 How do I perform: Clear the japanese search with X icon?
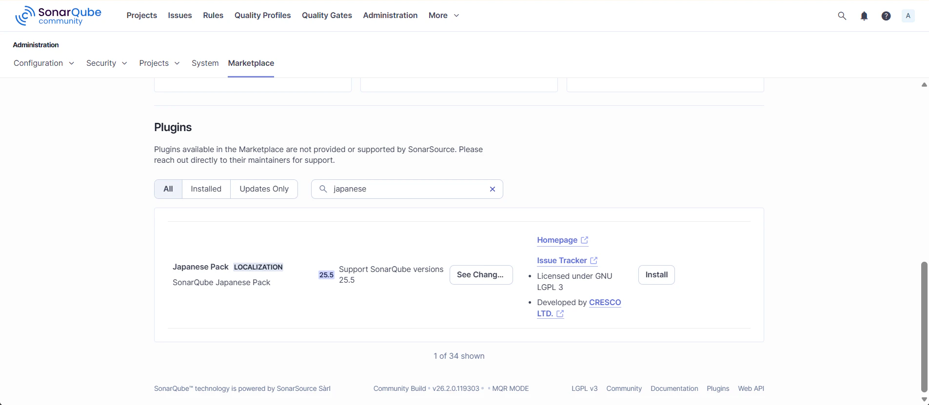(x=493, y=189)
